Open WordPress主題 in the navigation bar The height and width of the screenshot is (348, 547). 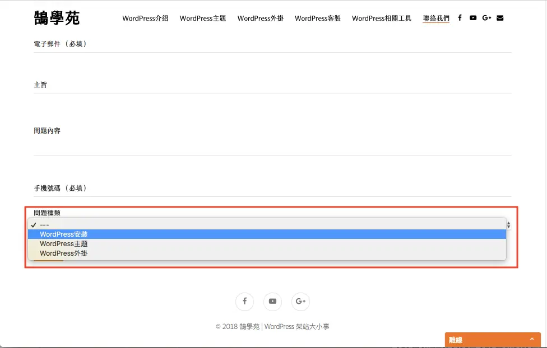[203, 18]
